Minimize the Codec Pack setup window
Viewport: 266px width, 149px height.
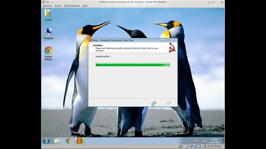[x=162, y=41]
